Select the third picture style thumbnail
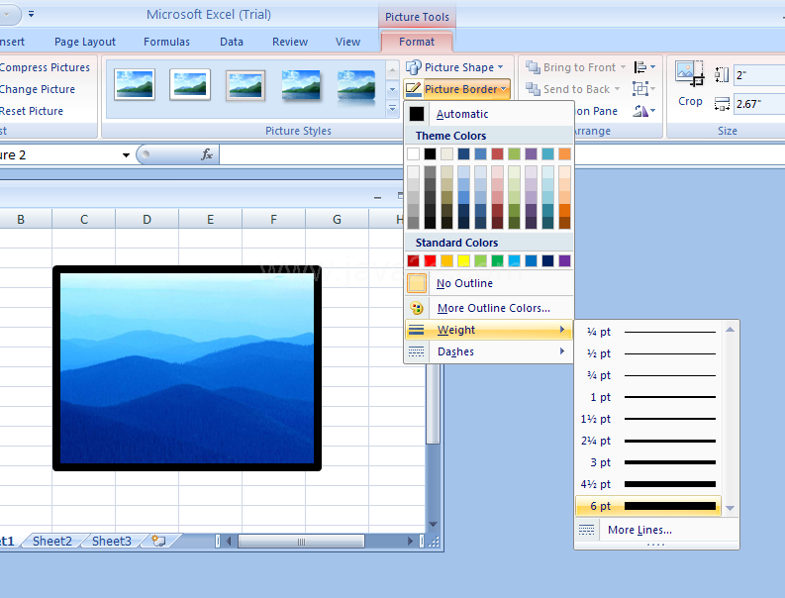 click(245, 85)
